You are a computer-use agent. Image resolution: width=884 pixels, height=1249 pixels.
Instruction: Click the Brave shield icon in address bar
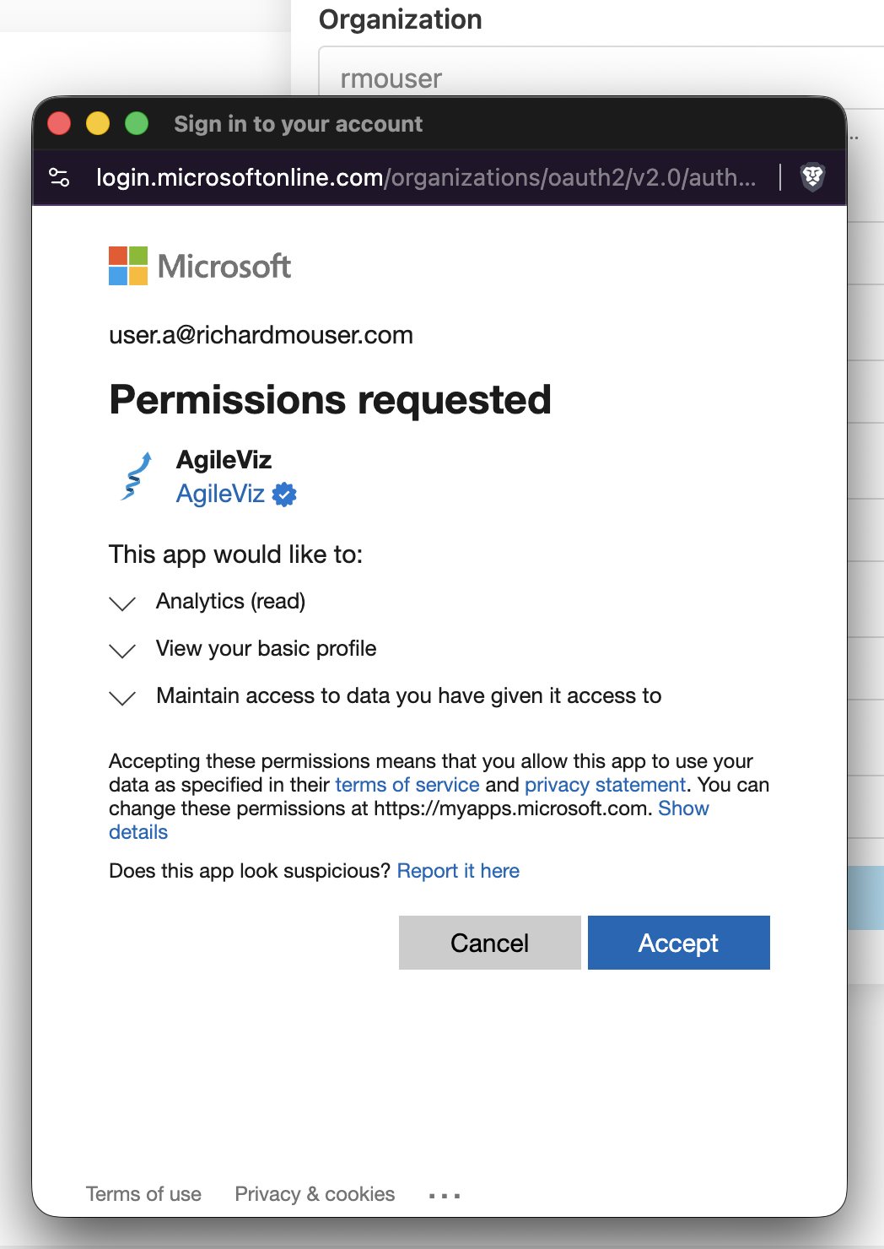pyautogui.click(x=812, y=178)
